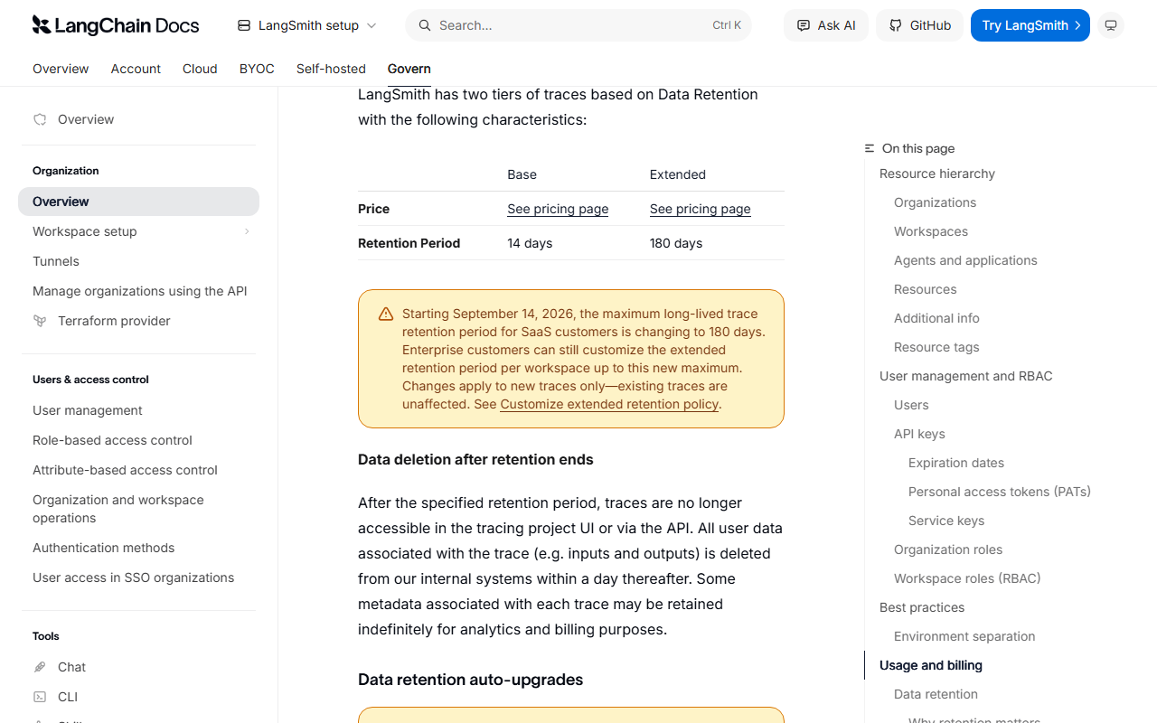1157x723 pixels.
Task: Open User access in SSO organizations
Action: [138, 577]
